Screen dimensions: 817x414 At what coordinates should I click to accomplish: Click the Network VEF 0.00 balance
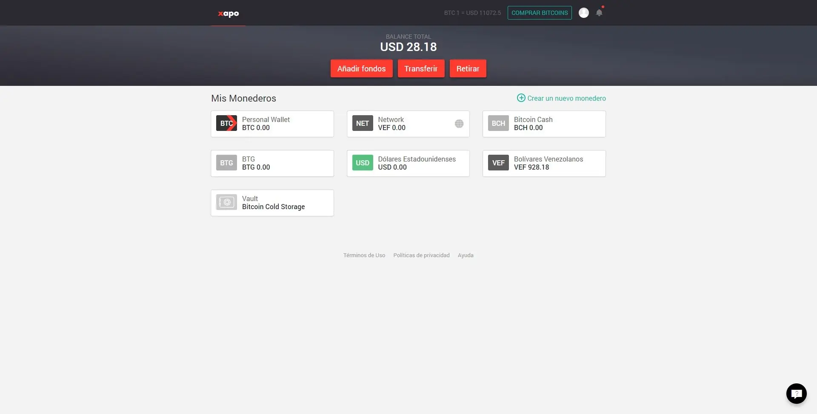tap(392, 128)
